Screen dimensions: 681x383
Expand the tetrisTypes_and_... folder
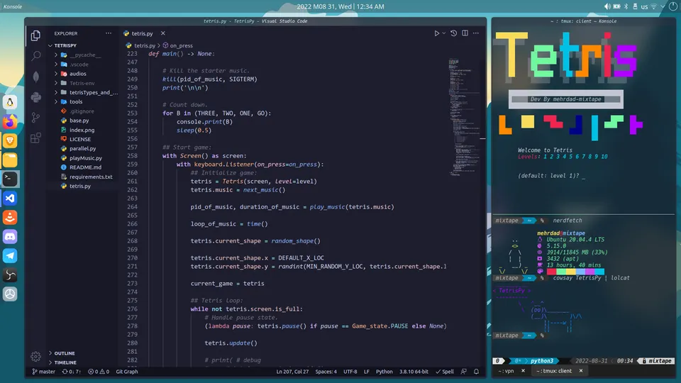pyautogui.click(x=93, y=92)
